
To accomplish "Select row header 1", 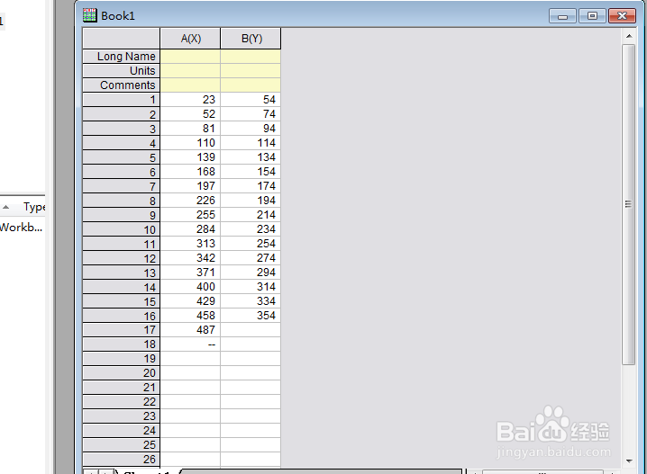I will 122,100.
